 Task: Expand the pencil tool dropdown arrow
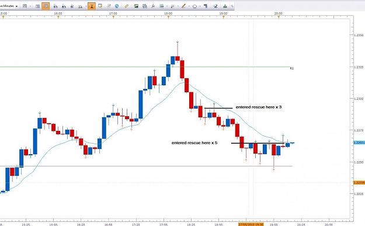pyautogui.click(x=189, y=6)
